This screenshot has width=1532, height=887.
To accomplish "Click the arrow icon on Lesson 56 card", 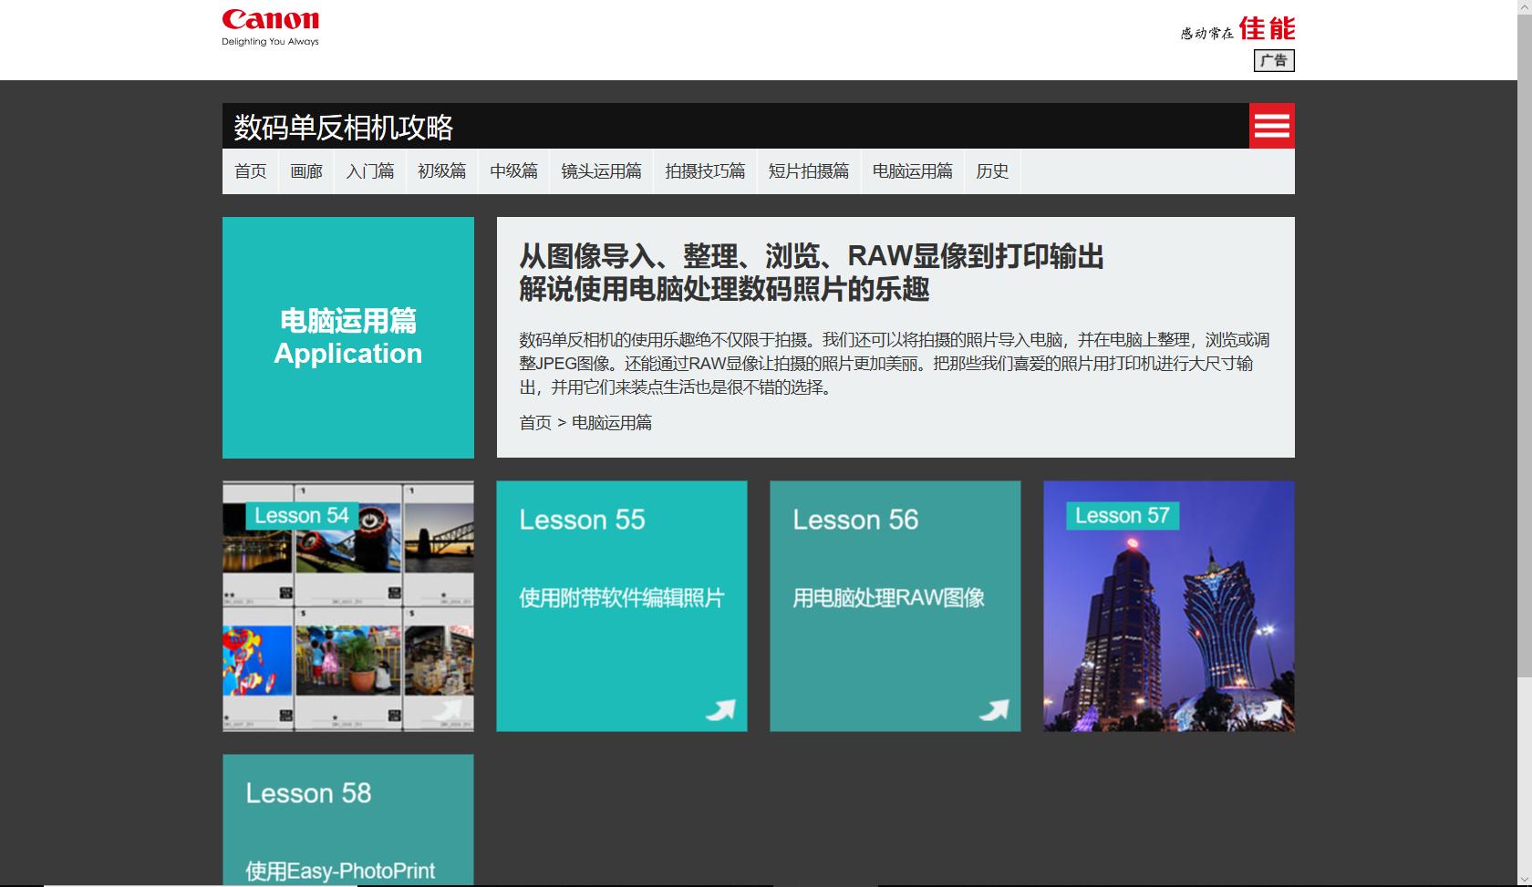I will (x=994, y=708).
